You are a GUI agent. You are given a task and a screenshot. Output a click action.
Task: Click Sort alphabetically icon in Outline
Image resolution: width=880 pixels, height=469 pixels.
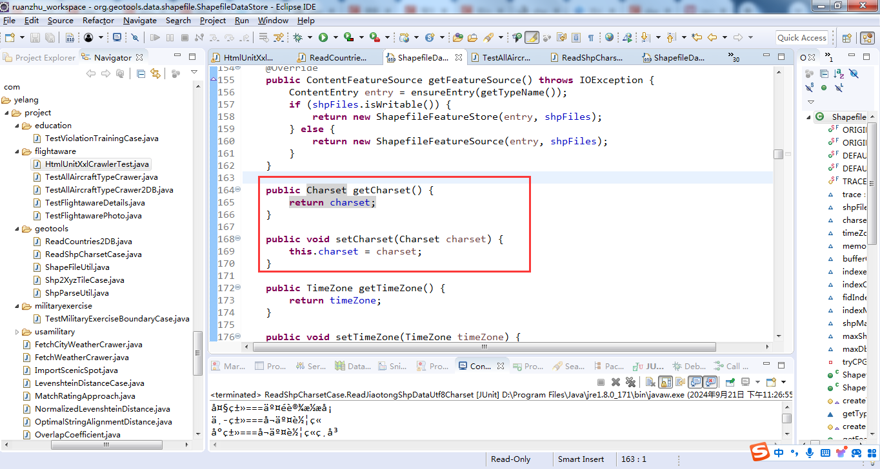click(x=839, y=73)
